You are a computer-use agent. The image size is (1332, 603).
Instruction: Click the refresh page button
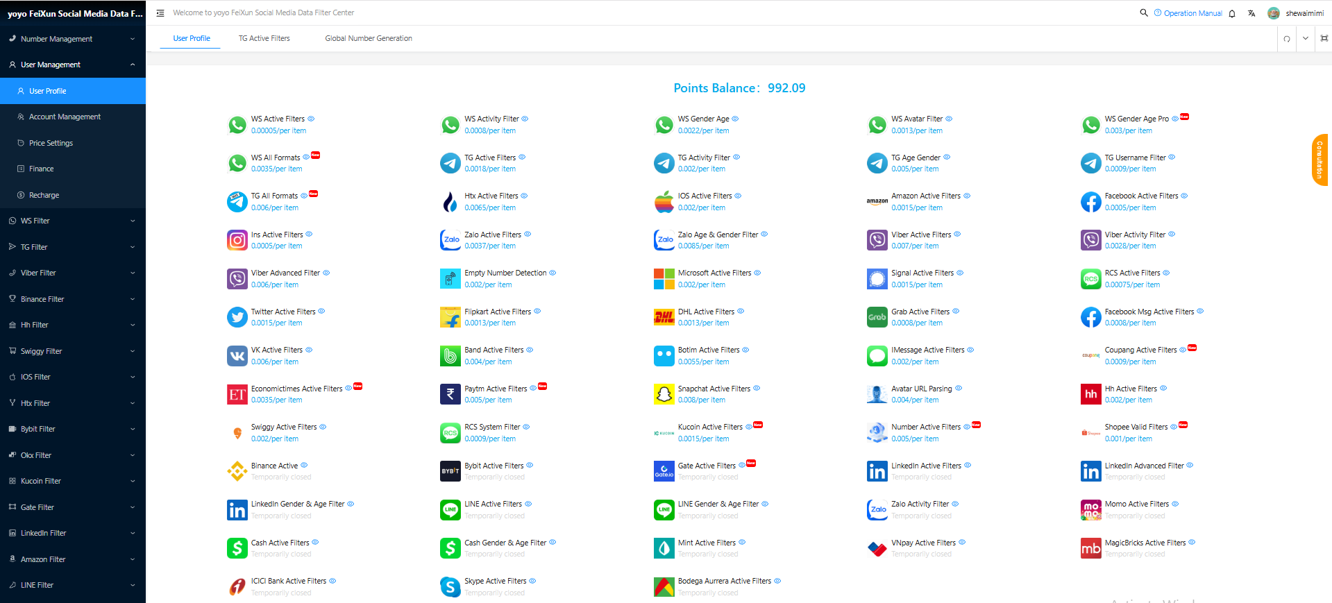point(1287,38)
